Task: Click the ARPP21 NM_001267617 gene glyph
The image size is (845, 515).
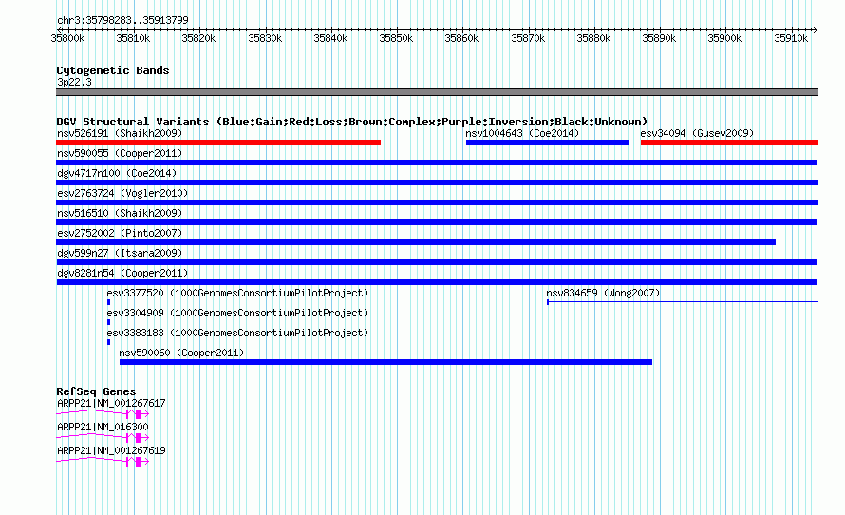Action: click(103, 413)
